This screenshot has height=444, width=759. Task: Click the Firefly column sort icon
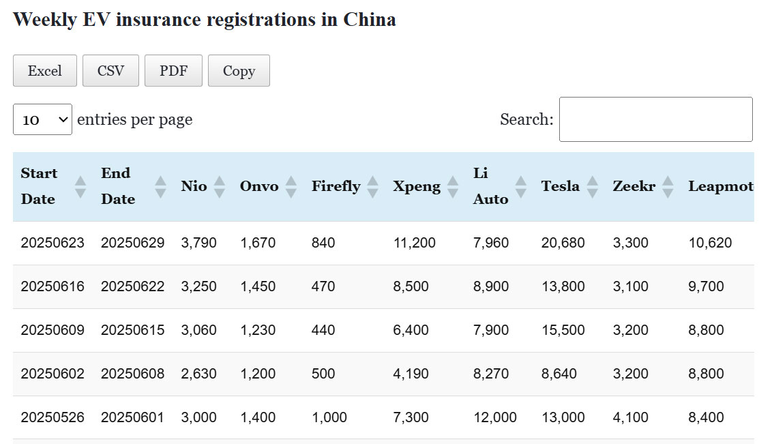pos(372,187)
